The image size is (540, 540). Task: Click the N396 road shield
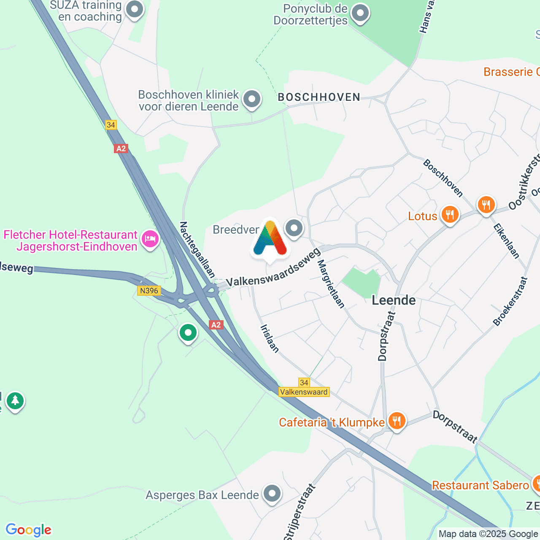click(149, 291)
